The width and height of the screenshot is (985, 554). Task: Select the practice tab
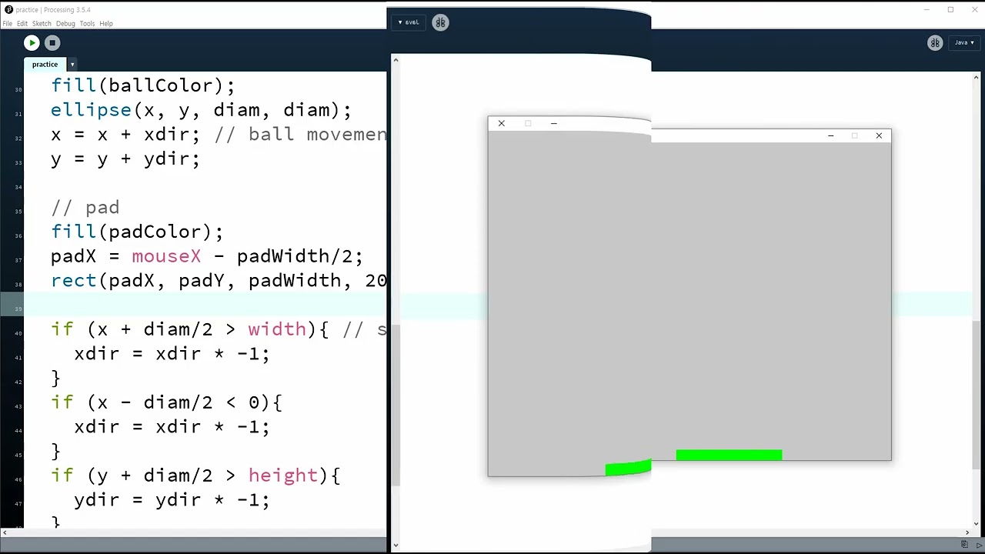tap(45, 65)
